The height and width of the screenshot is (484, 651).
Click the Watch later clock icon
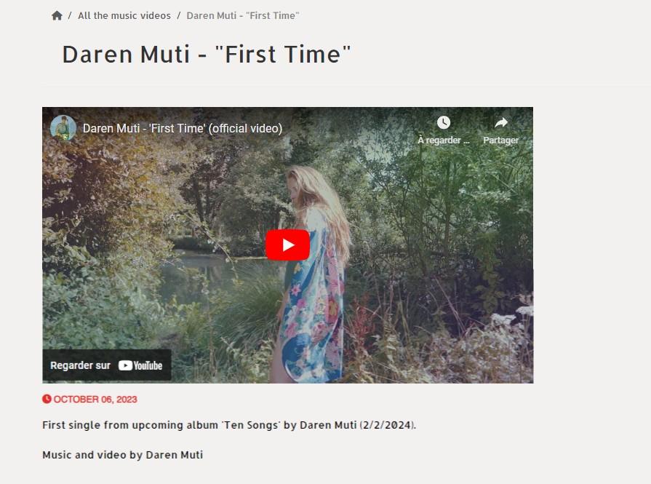[444, 122]
